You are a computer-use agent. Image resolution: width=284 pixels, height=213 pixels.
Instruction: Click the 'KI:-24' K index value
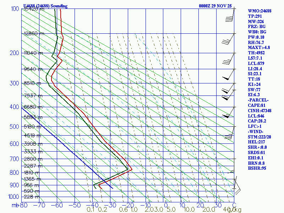[254, 84]
